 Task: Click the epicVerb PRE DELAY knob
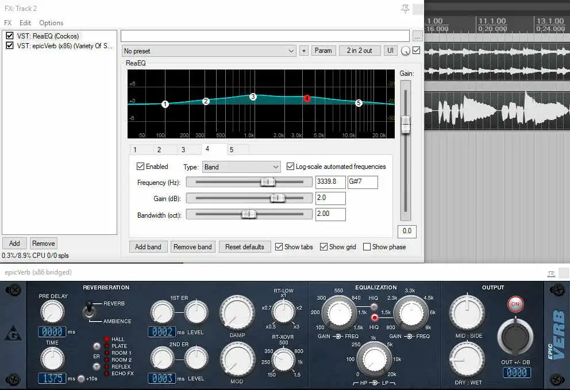point(52,312)
